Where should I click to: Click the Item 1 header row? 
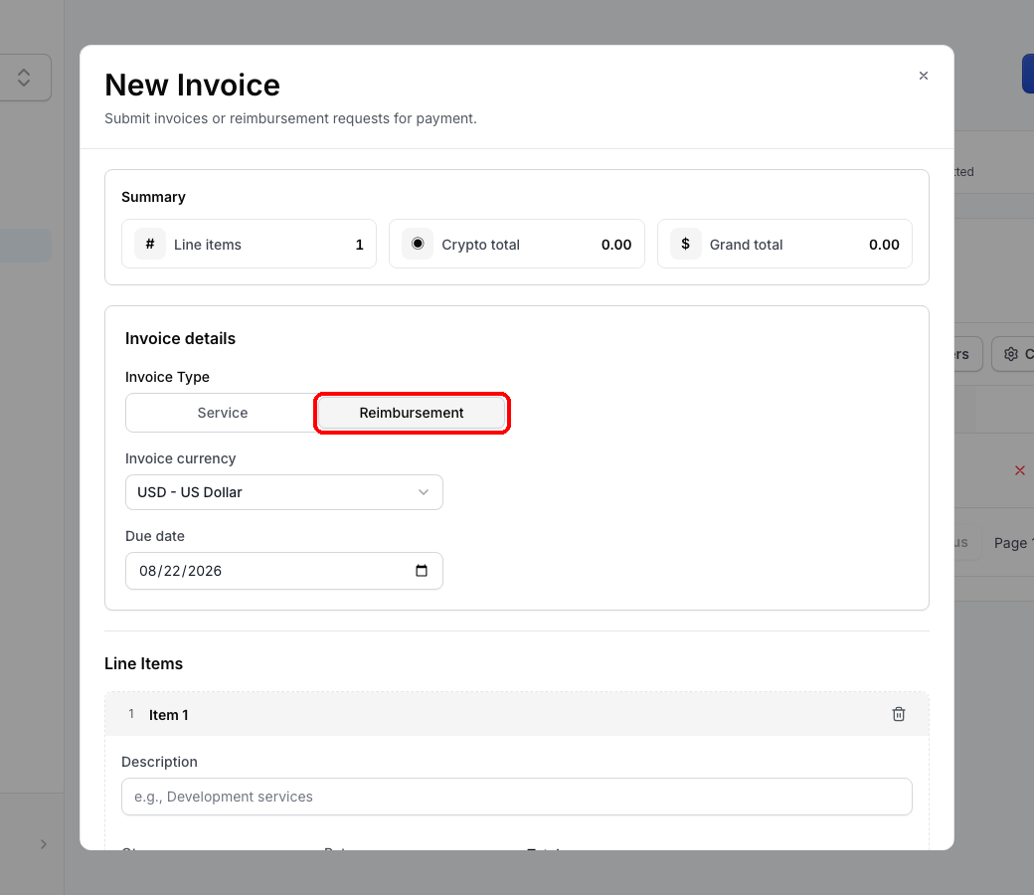(516, 714)
